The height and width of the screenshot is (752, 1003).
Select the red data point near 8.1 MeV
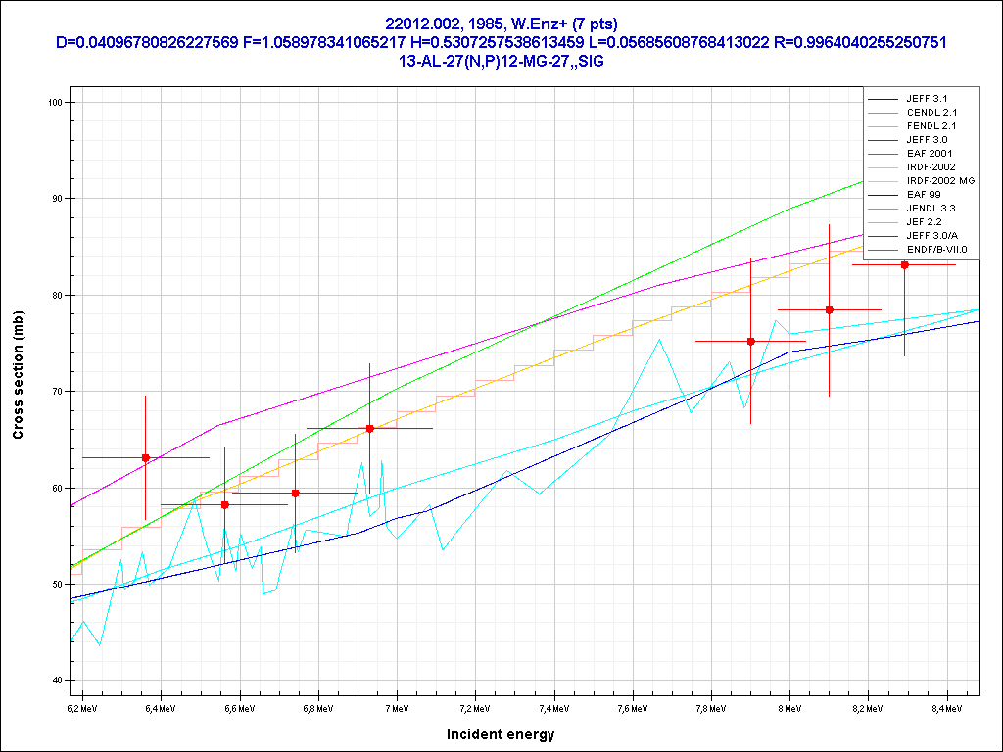point(829,309)
